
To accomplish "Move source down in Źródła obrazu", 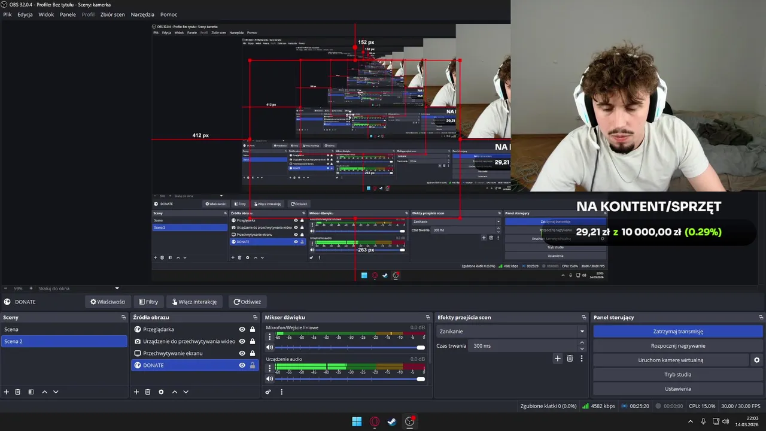I will coord(186,392).
